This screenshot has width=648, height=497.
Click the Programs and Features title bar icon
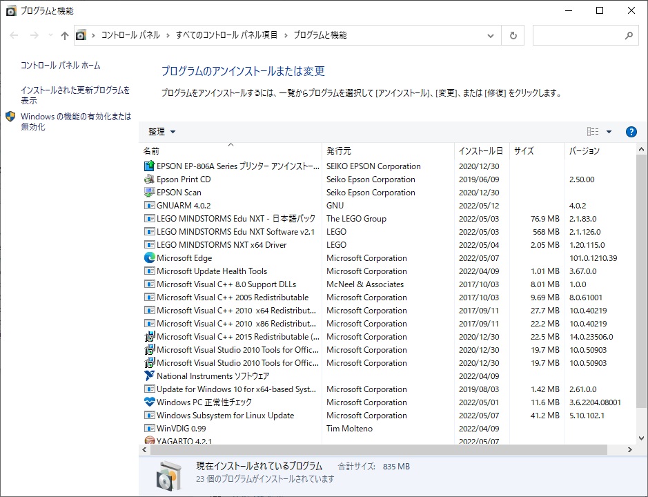click(11, 11)
